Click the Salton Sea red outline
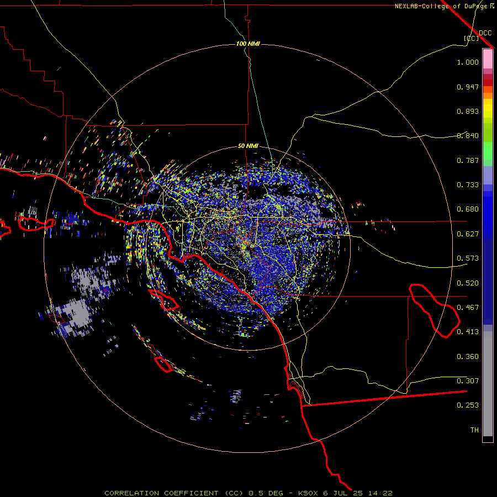 [434, 311]
